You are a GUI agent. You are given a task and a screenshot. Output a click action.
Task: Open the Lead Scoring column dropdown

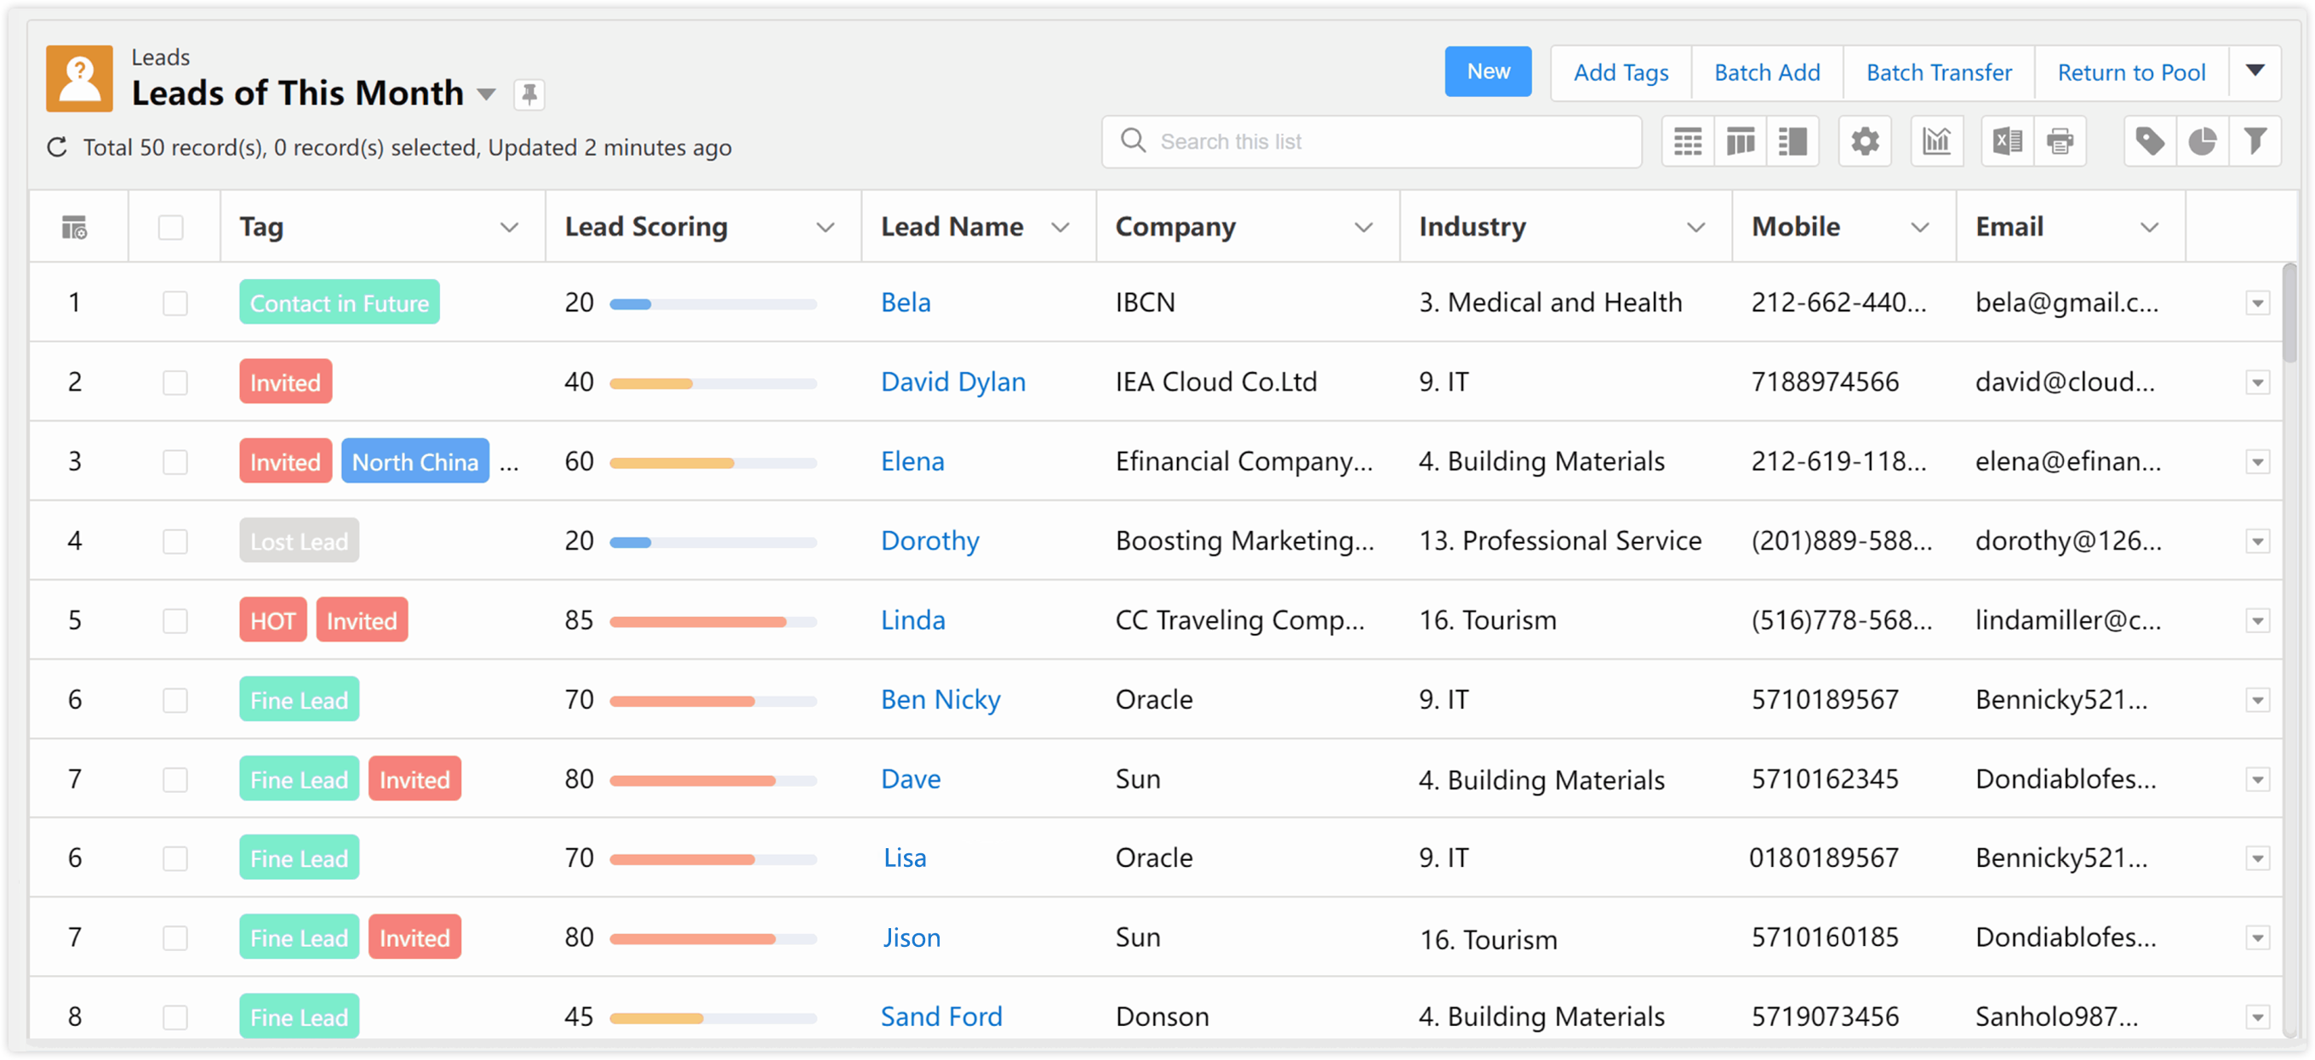(824, 227)
